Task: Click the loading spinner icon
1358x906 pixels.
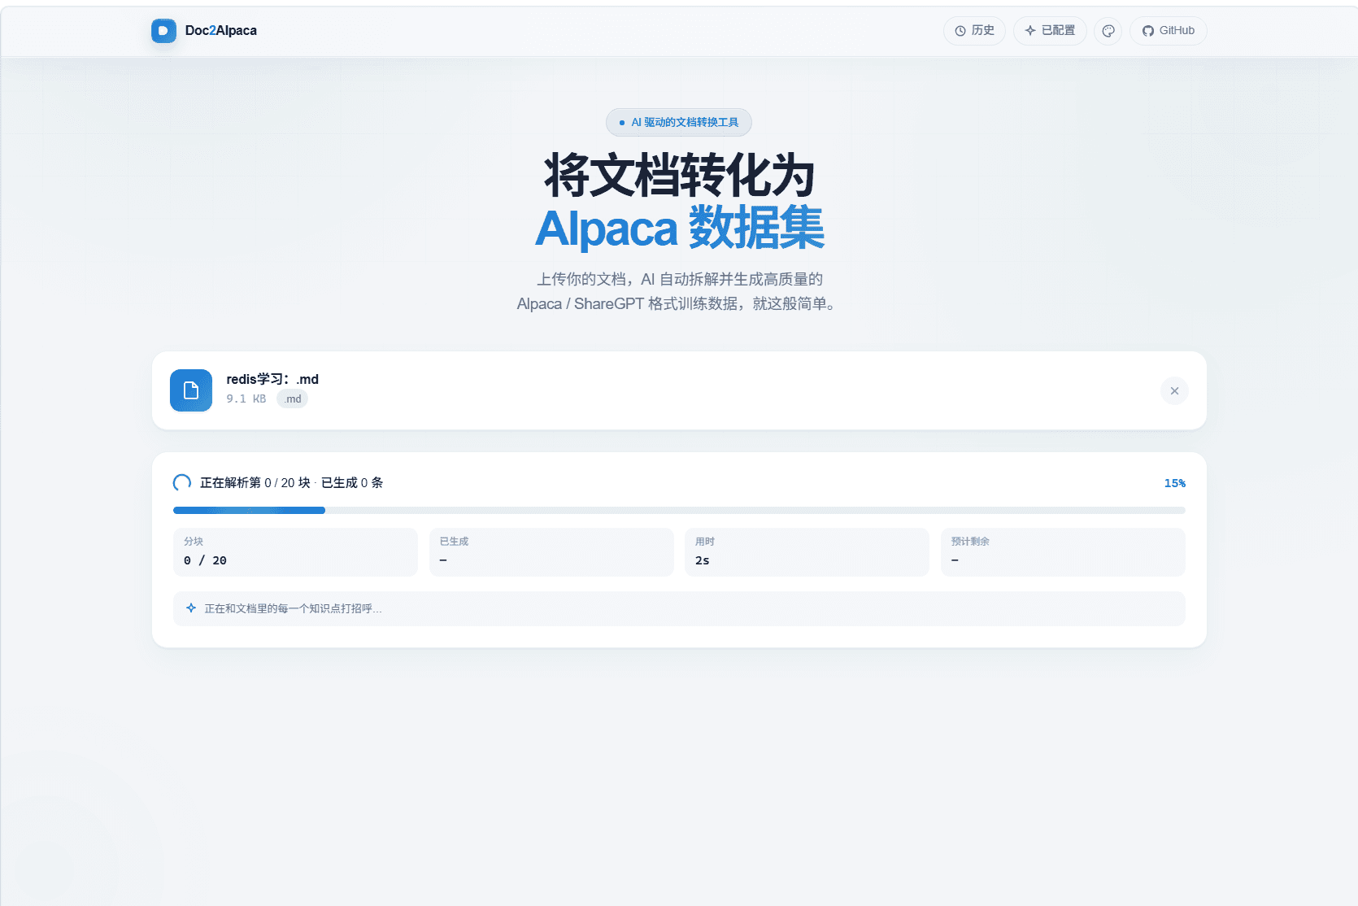Action: tap(182, 483)
